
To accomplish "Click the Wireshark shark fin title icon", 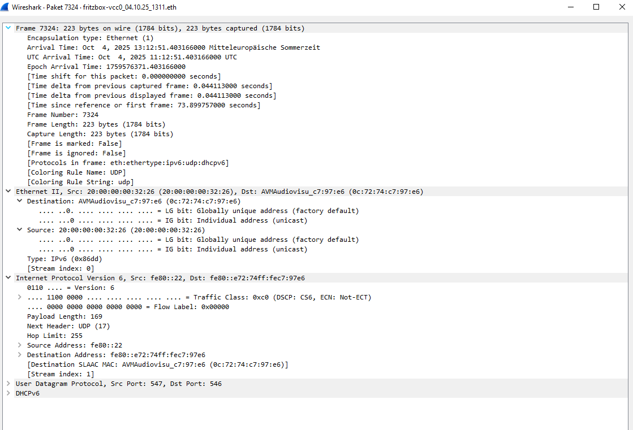I will 5,7.
